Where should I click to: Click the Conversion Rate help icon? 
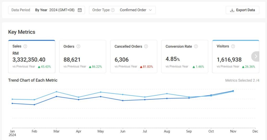[x=196, y=46]
